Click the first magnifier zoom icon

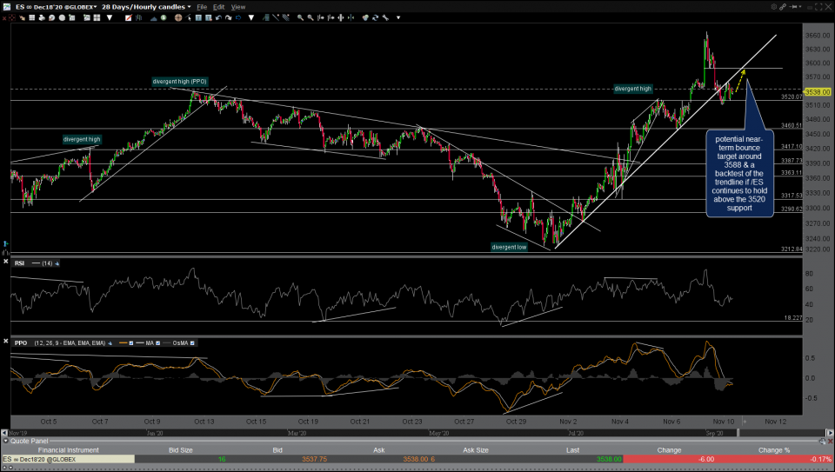coord(300,17)
